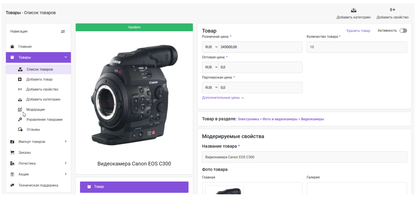Click the home icon next to Главная

pos(12,46)
